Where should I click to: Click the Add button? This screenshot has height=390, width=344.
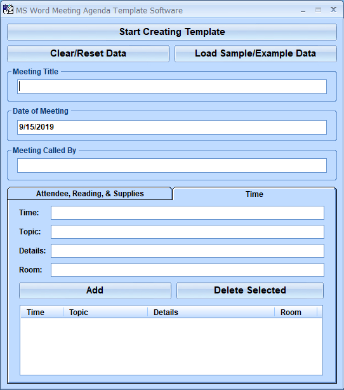coord(95,290)
